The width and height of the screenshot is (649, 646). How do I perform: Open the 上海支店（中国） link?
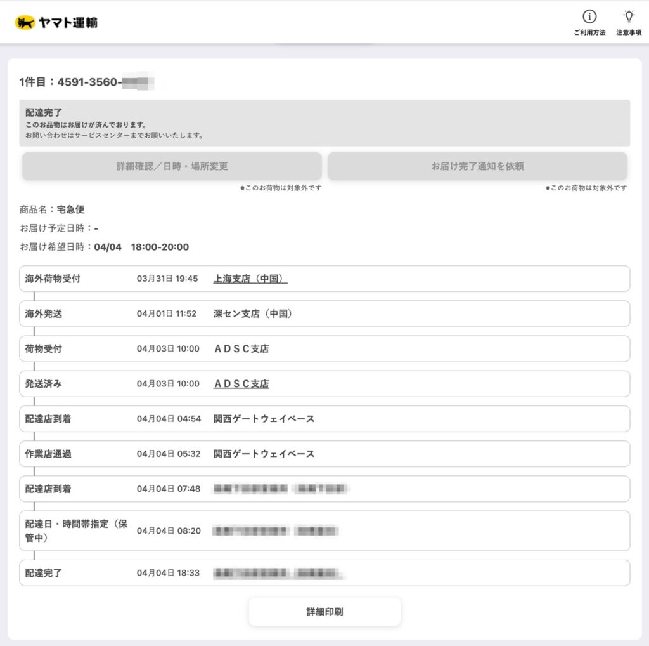[250, 279]
